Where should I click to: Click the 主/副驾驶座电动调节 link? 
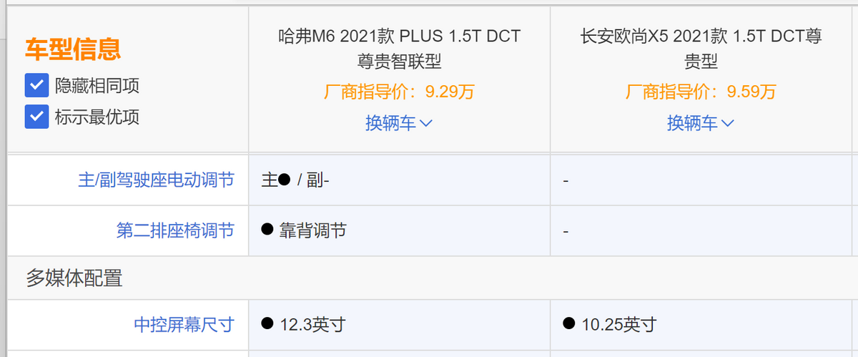[x=156, y=180]
